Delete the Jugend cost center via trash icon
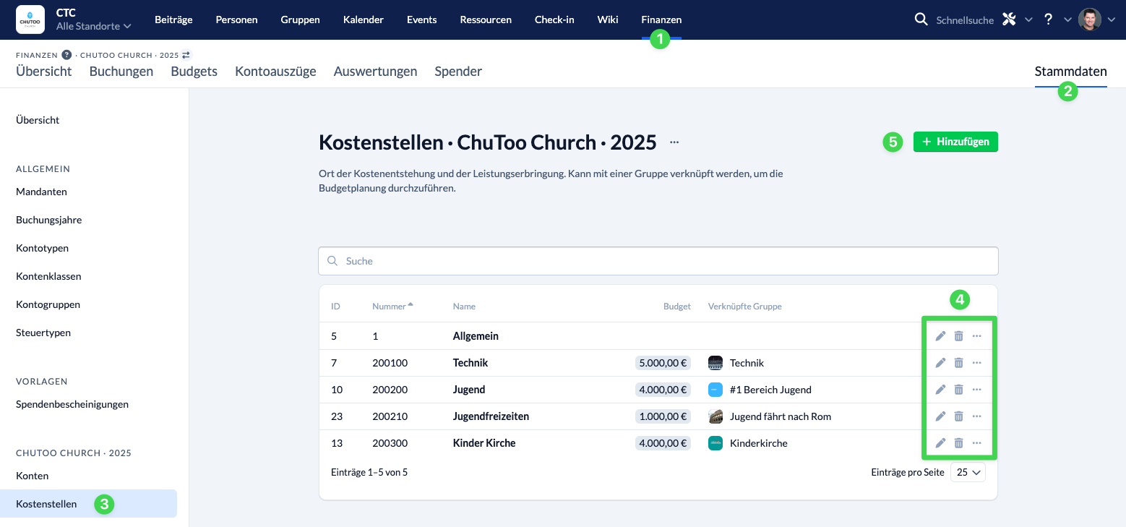The height and width of the screenshot is (527, 1126). tap(958, 390)
